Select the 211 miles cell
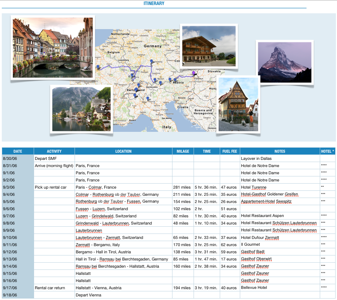Image resolution: width=337 pixels, height=300 pixels. click(183, 194)
